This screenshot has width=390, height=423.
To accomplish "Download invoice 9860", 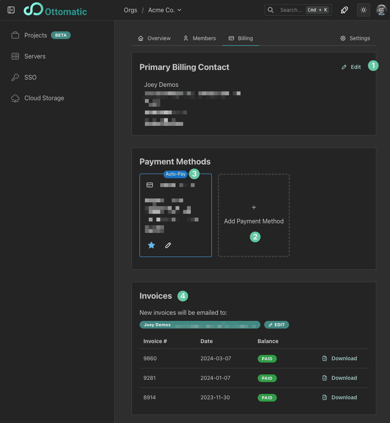I will click(x=340, y=358).
